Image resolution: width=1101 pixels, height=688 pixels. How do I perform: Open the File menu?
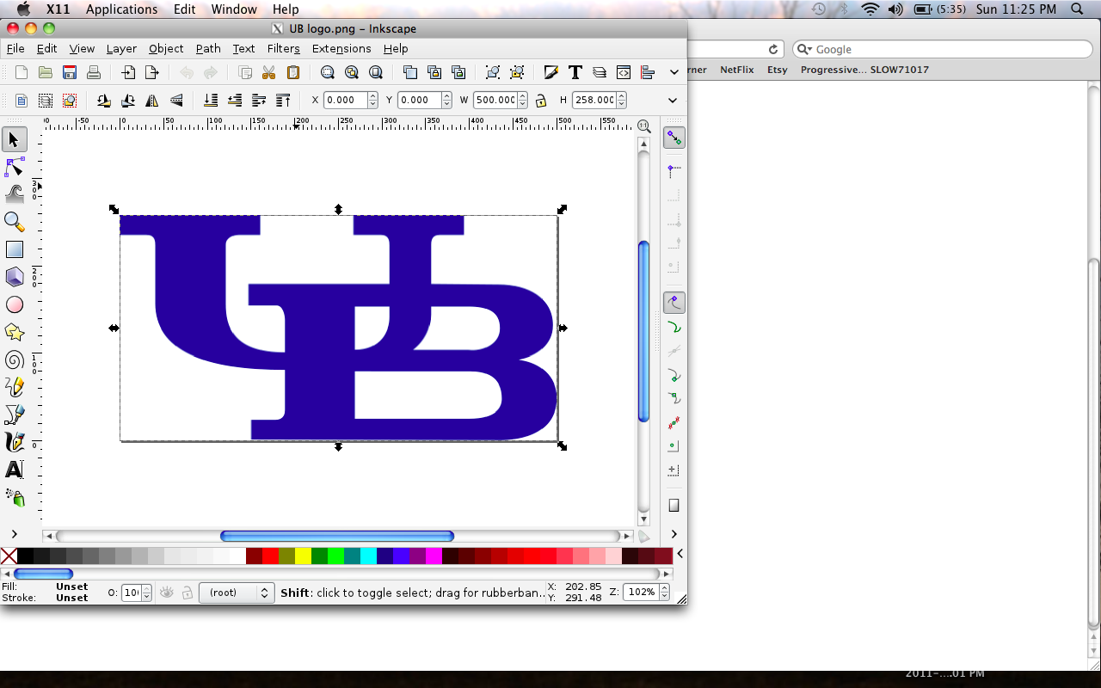tap(15, 49)
